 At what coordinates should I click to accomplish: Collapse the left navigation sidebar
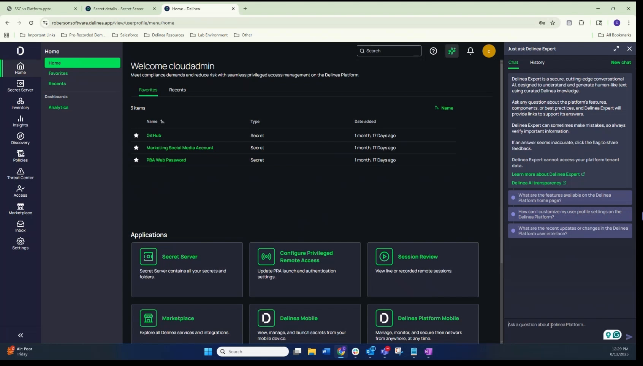(x=20, y=335)
